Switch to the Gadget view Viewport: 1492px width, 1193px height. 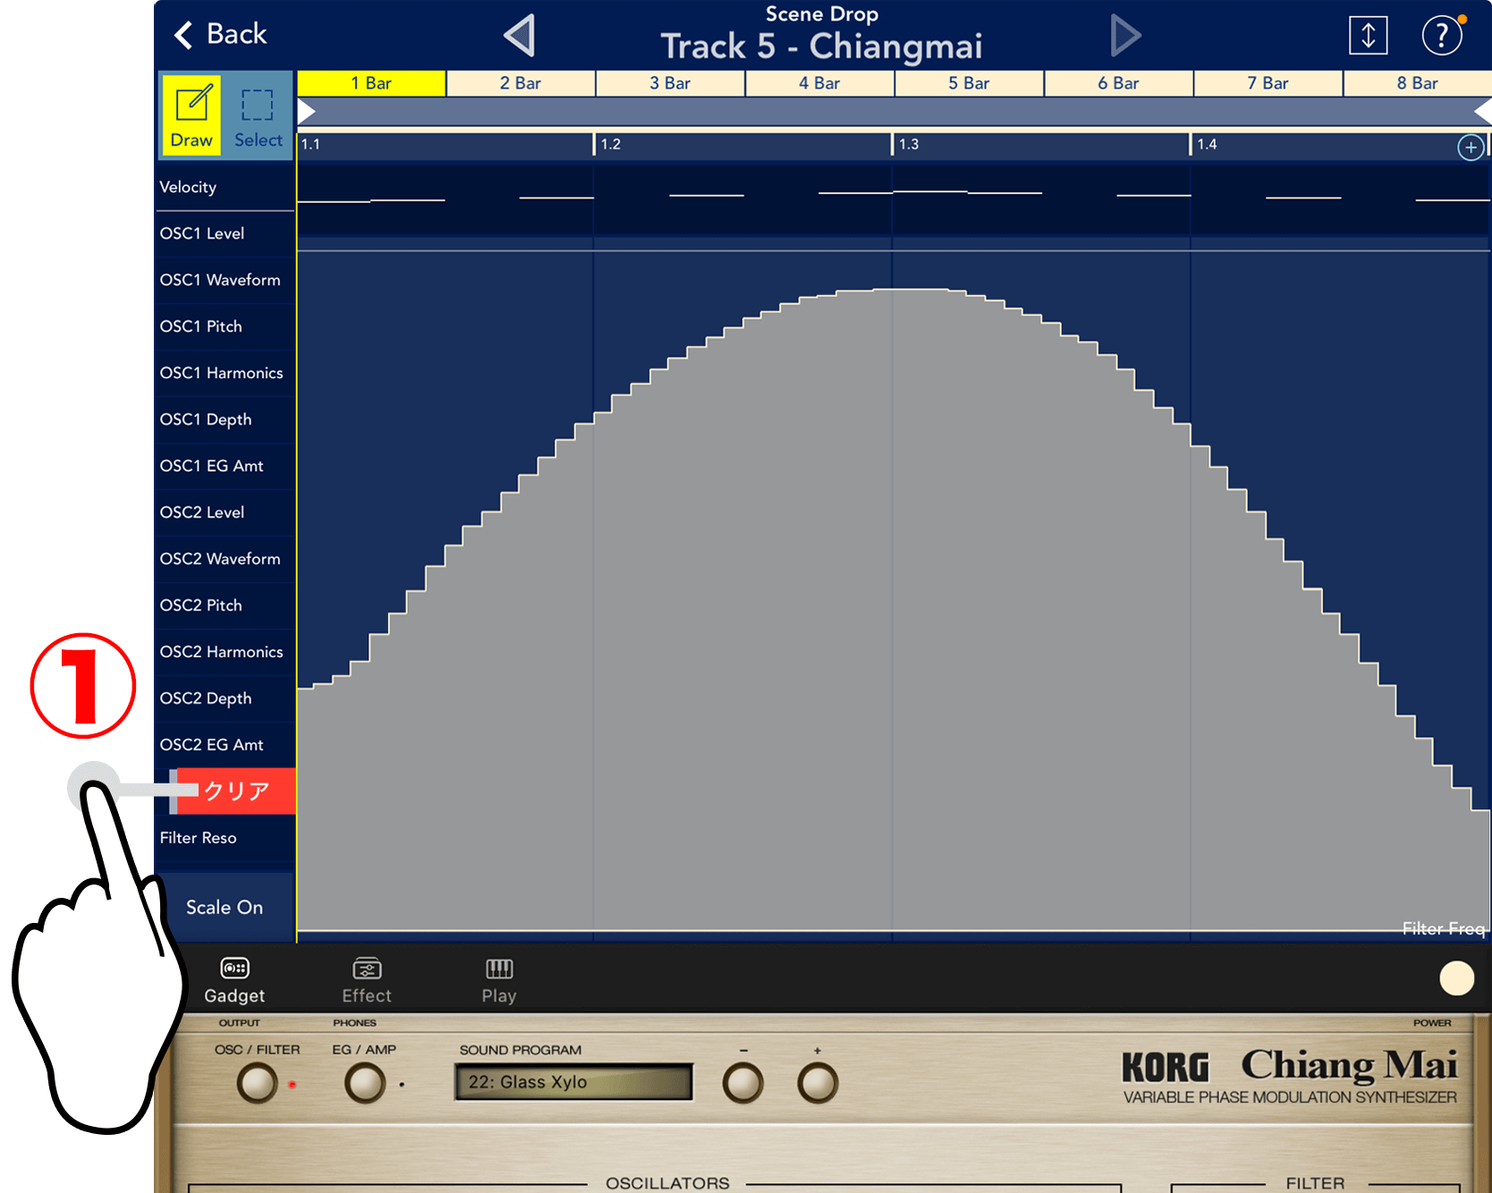(x=234, y=981)
